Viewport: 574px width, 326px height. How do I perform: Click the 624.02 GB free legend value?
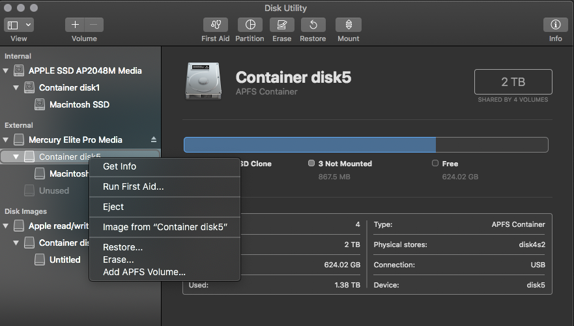coord(460,177)
